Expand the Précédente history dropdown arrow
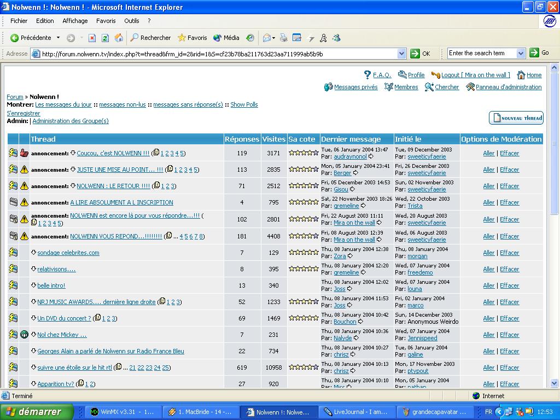 59,38
